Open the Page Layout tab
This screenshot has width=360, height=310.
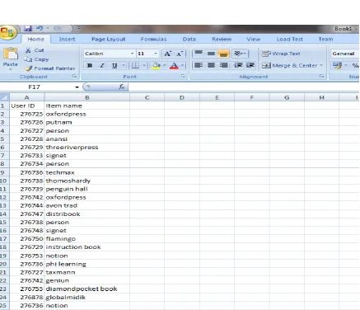coord(109,39)
